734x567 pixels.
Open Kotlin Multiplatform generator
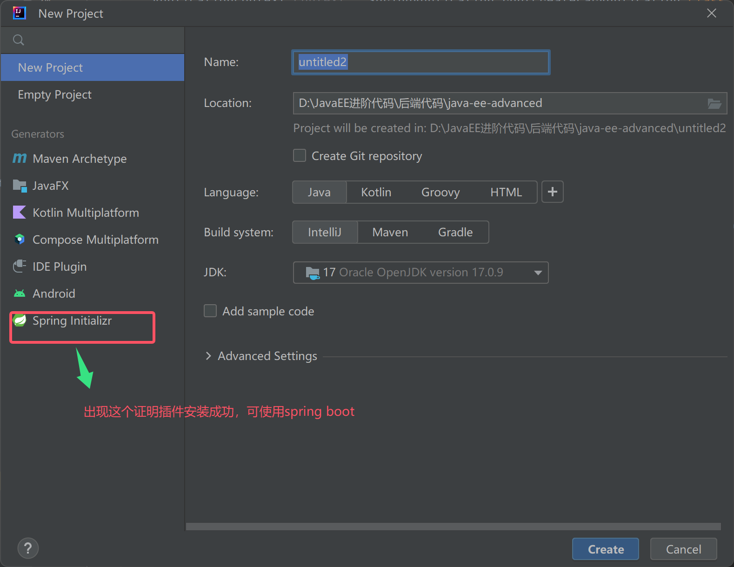coord(93,213)
